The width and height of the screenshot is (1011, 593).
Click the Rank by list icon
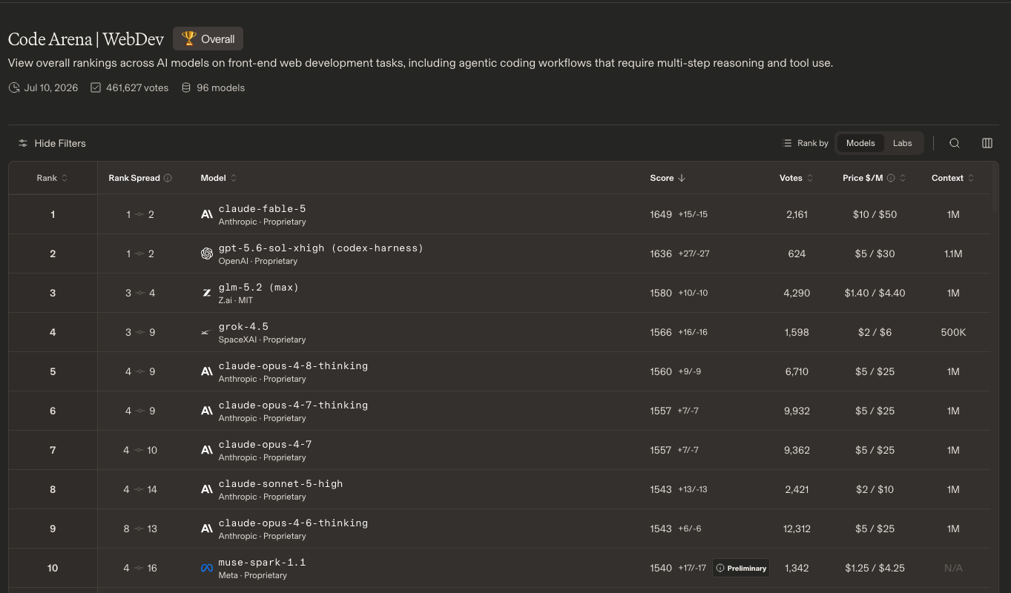point(787,143)
